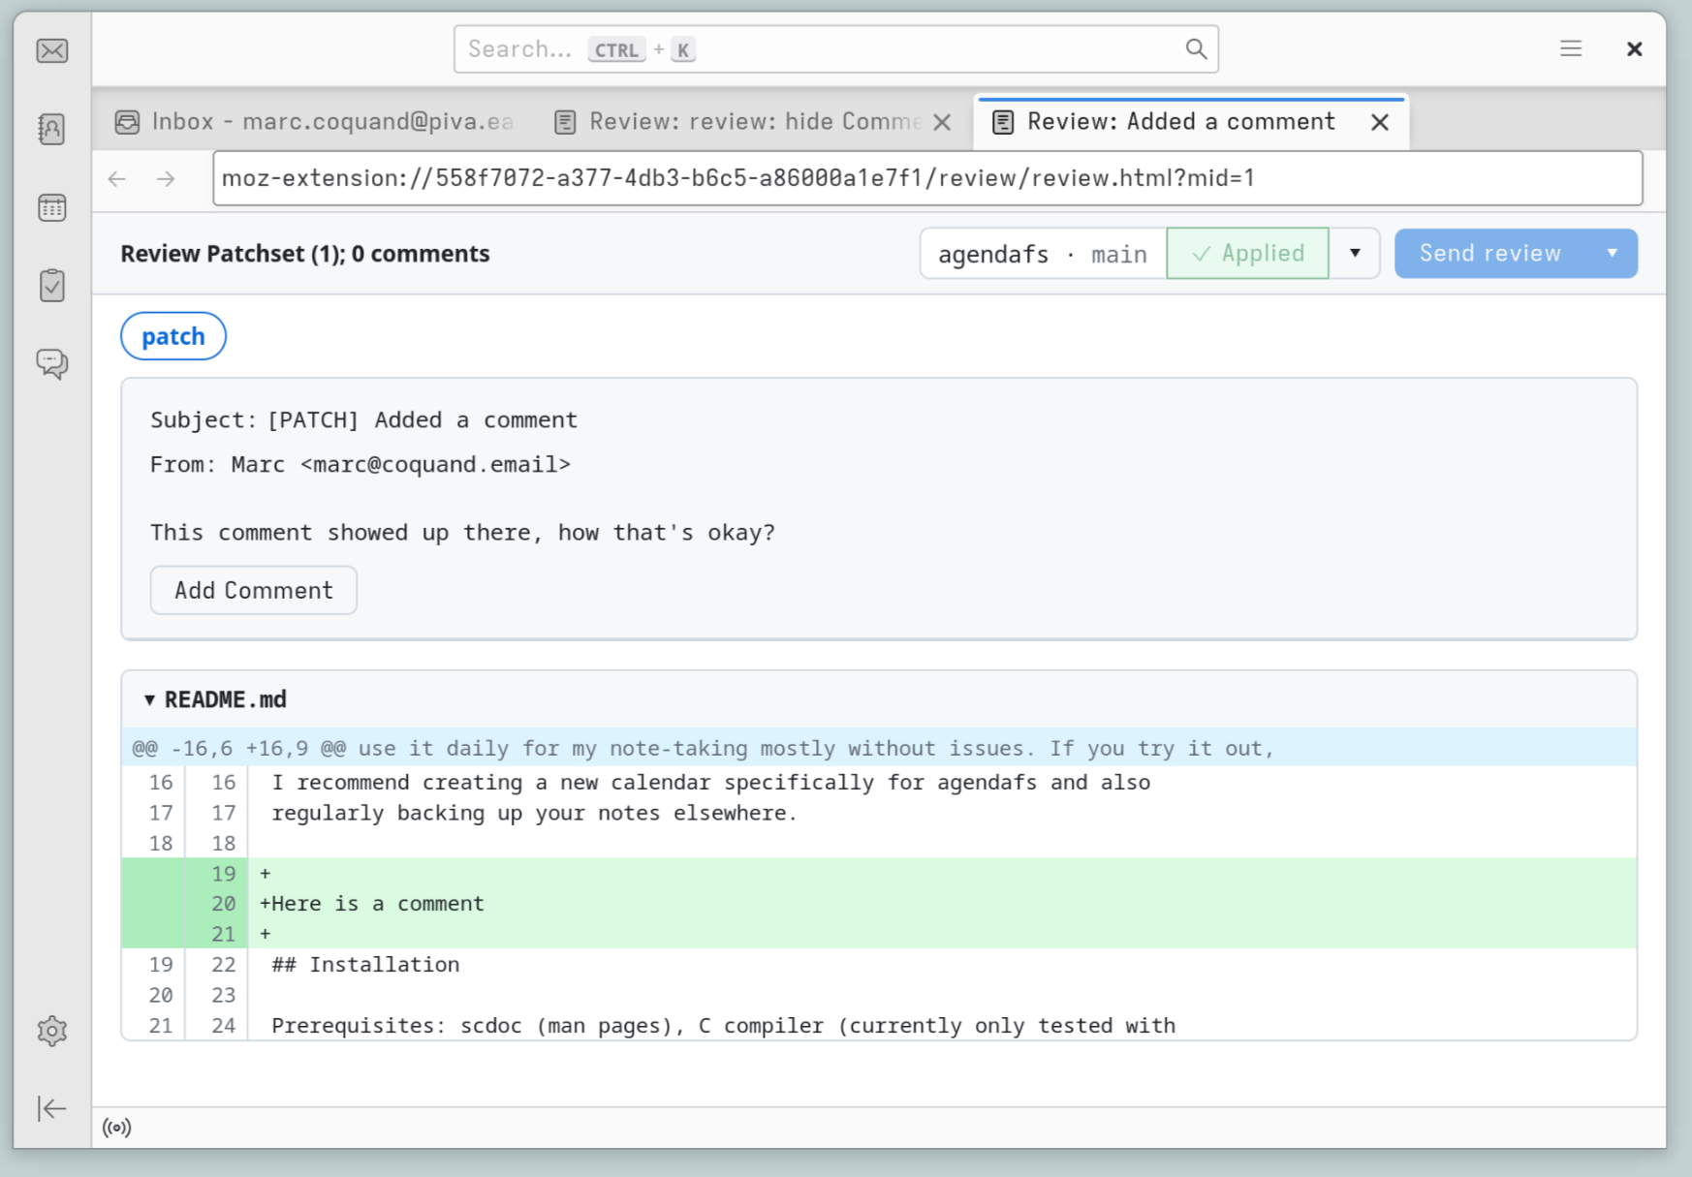Collapse the spaces toolbar with arrow icon
The width and height of the screenshot is (1692, 1177).
[52, 1108]
